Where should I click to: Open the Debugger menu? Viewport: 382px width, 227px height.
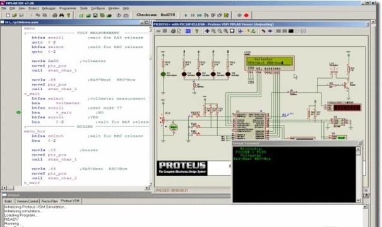coord(49,8)
